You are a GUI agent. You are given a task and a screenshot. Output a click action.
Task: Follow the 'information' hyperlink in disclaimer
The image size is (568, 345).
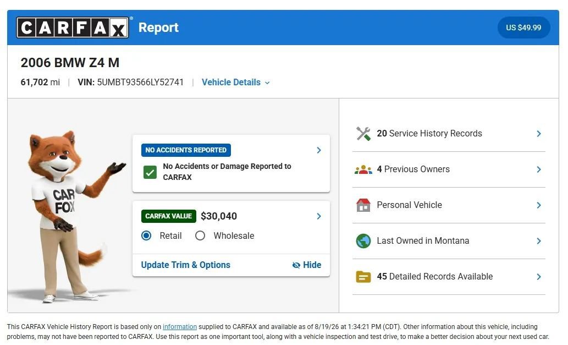click(180, 327)
